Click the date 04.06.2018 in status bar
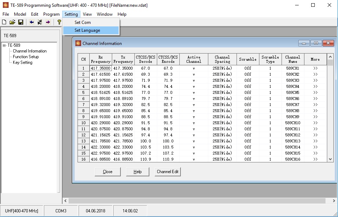This screenshot has width=338, height=217. [x=95, y=211]
